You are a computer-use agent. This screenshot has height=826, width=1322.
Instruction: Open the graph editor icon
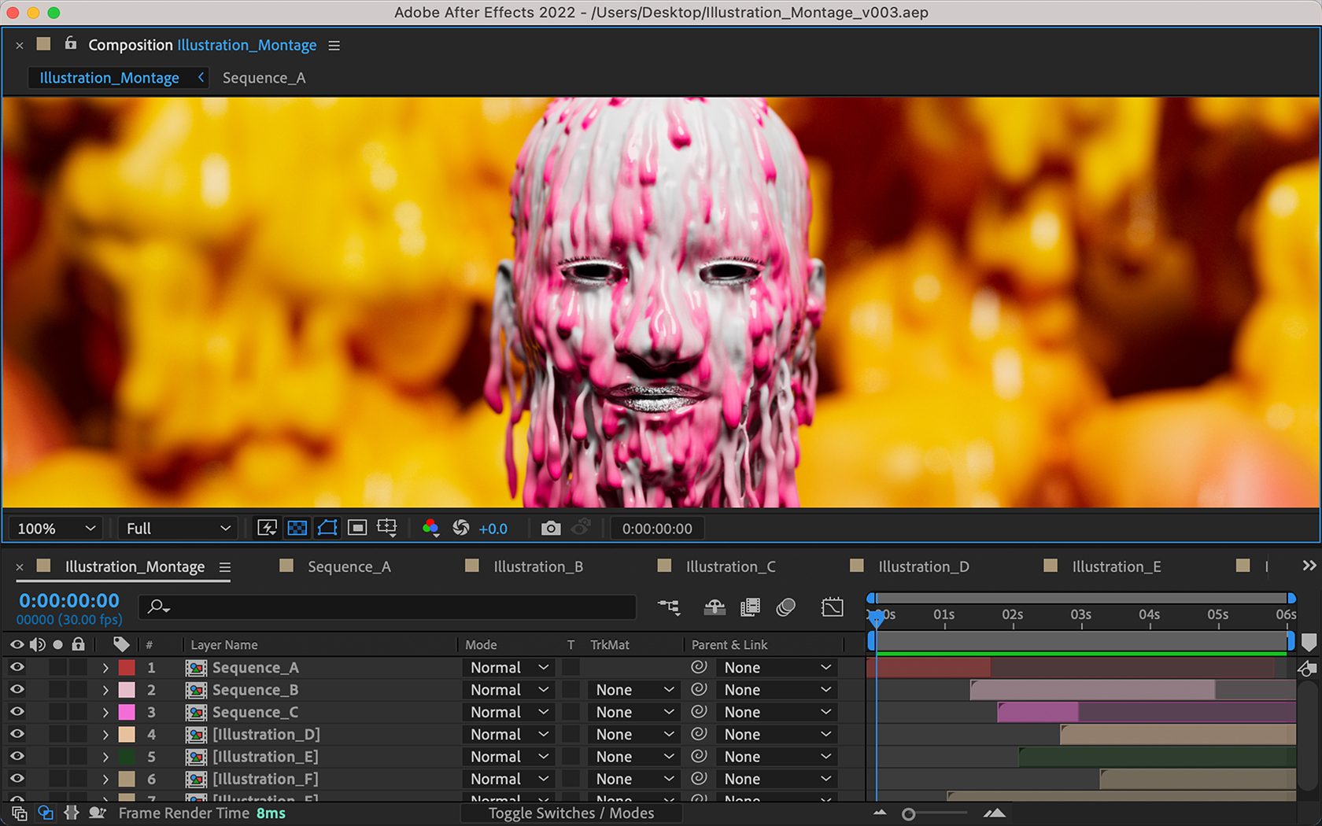pos(832,607)
